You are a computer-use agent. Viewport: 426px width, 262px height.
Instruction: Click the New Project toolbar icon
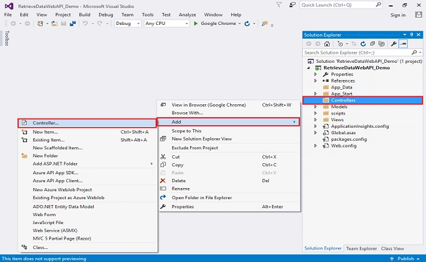(40, 24)
